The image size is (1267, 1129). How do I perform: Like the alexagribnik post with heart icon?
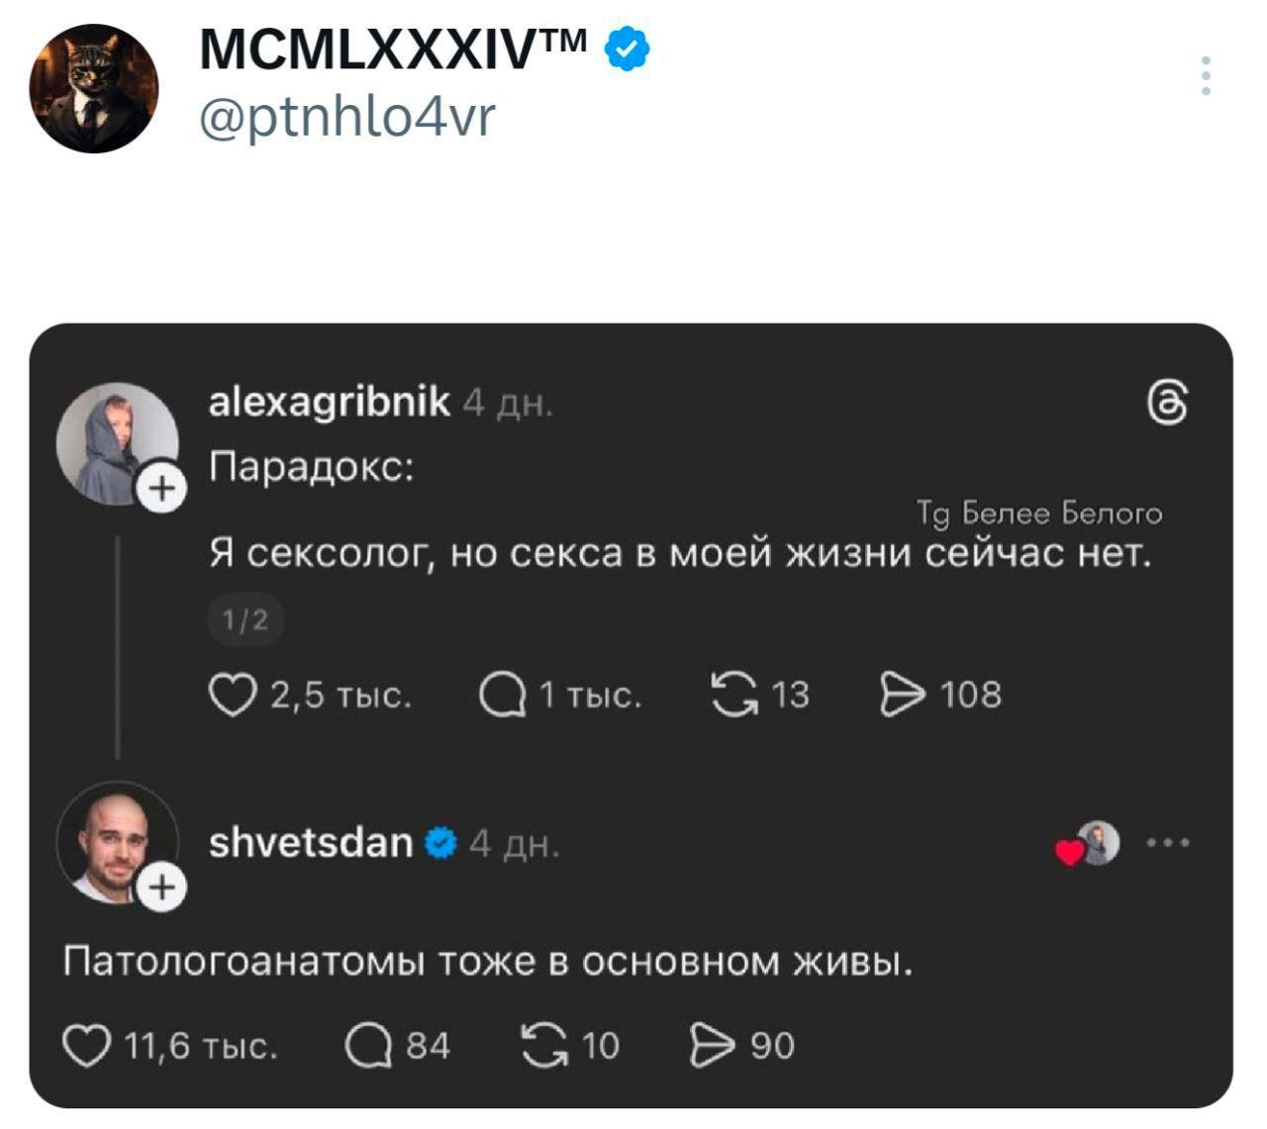click(x=232, y=696)
